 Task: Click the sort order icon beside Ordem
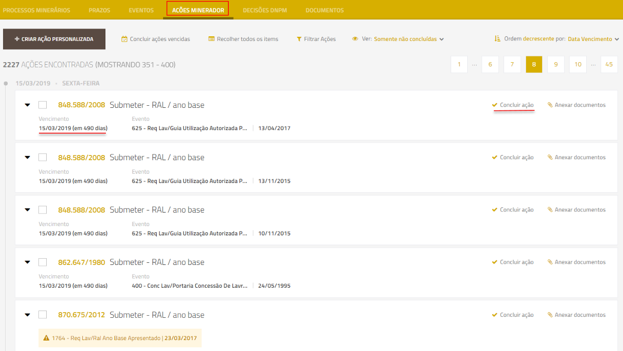(x=497, y=39)
